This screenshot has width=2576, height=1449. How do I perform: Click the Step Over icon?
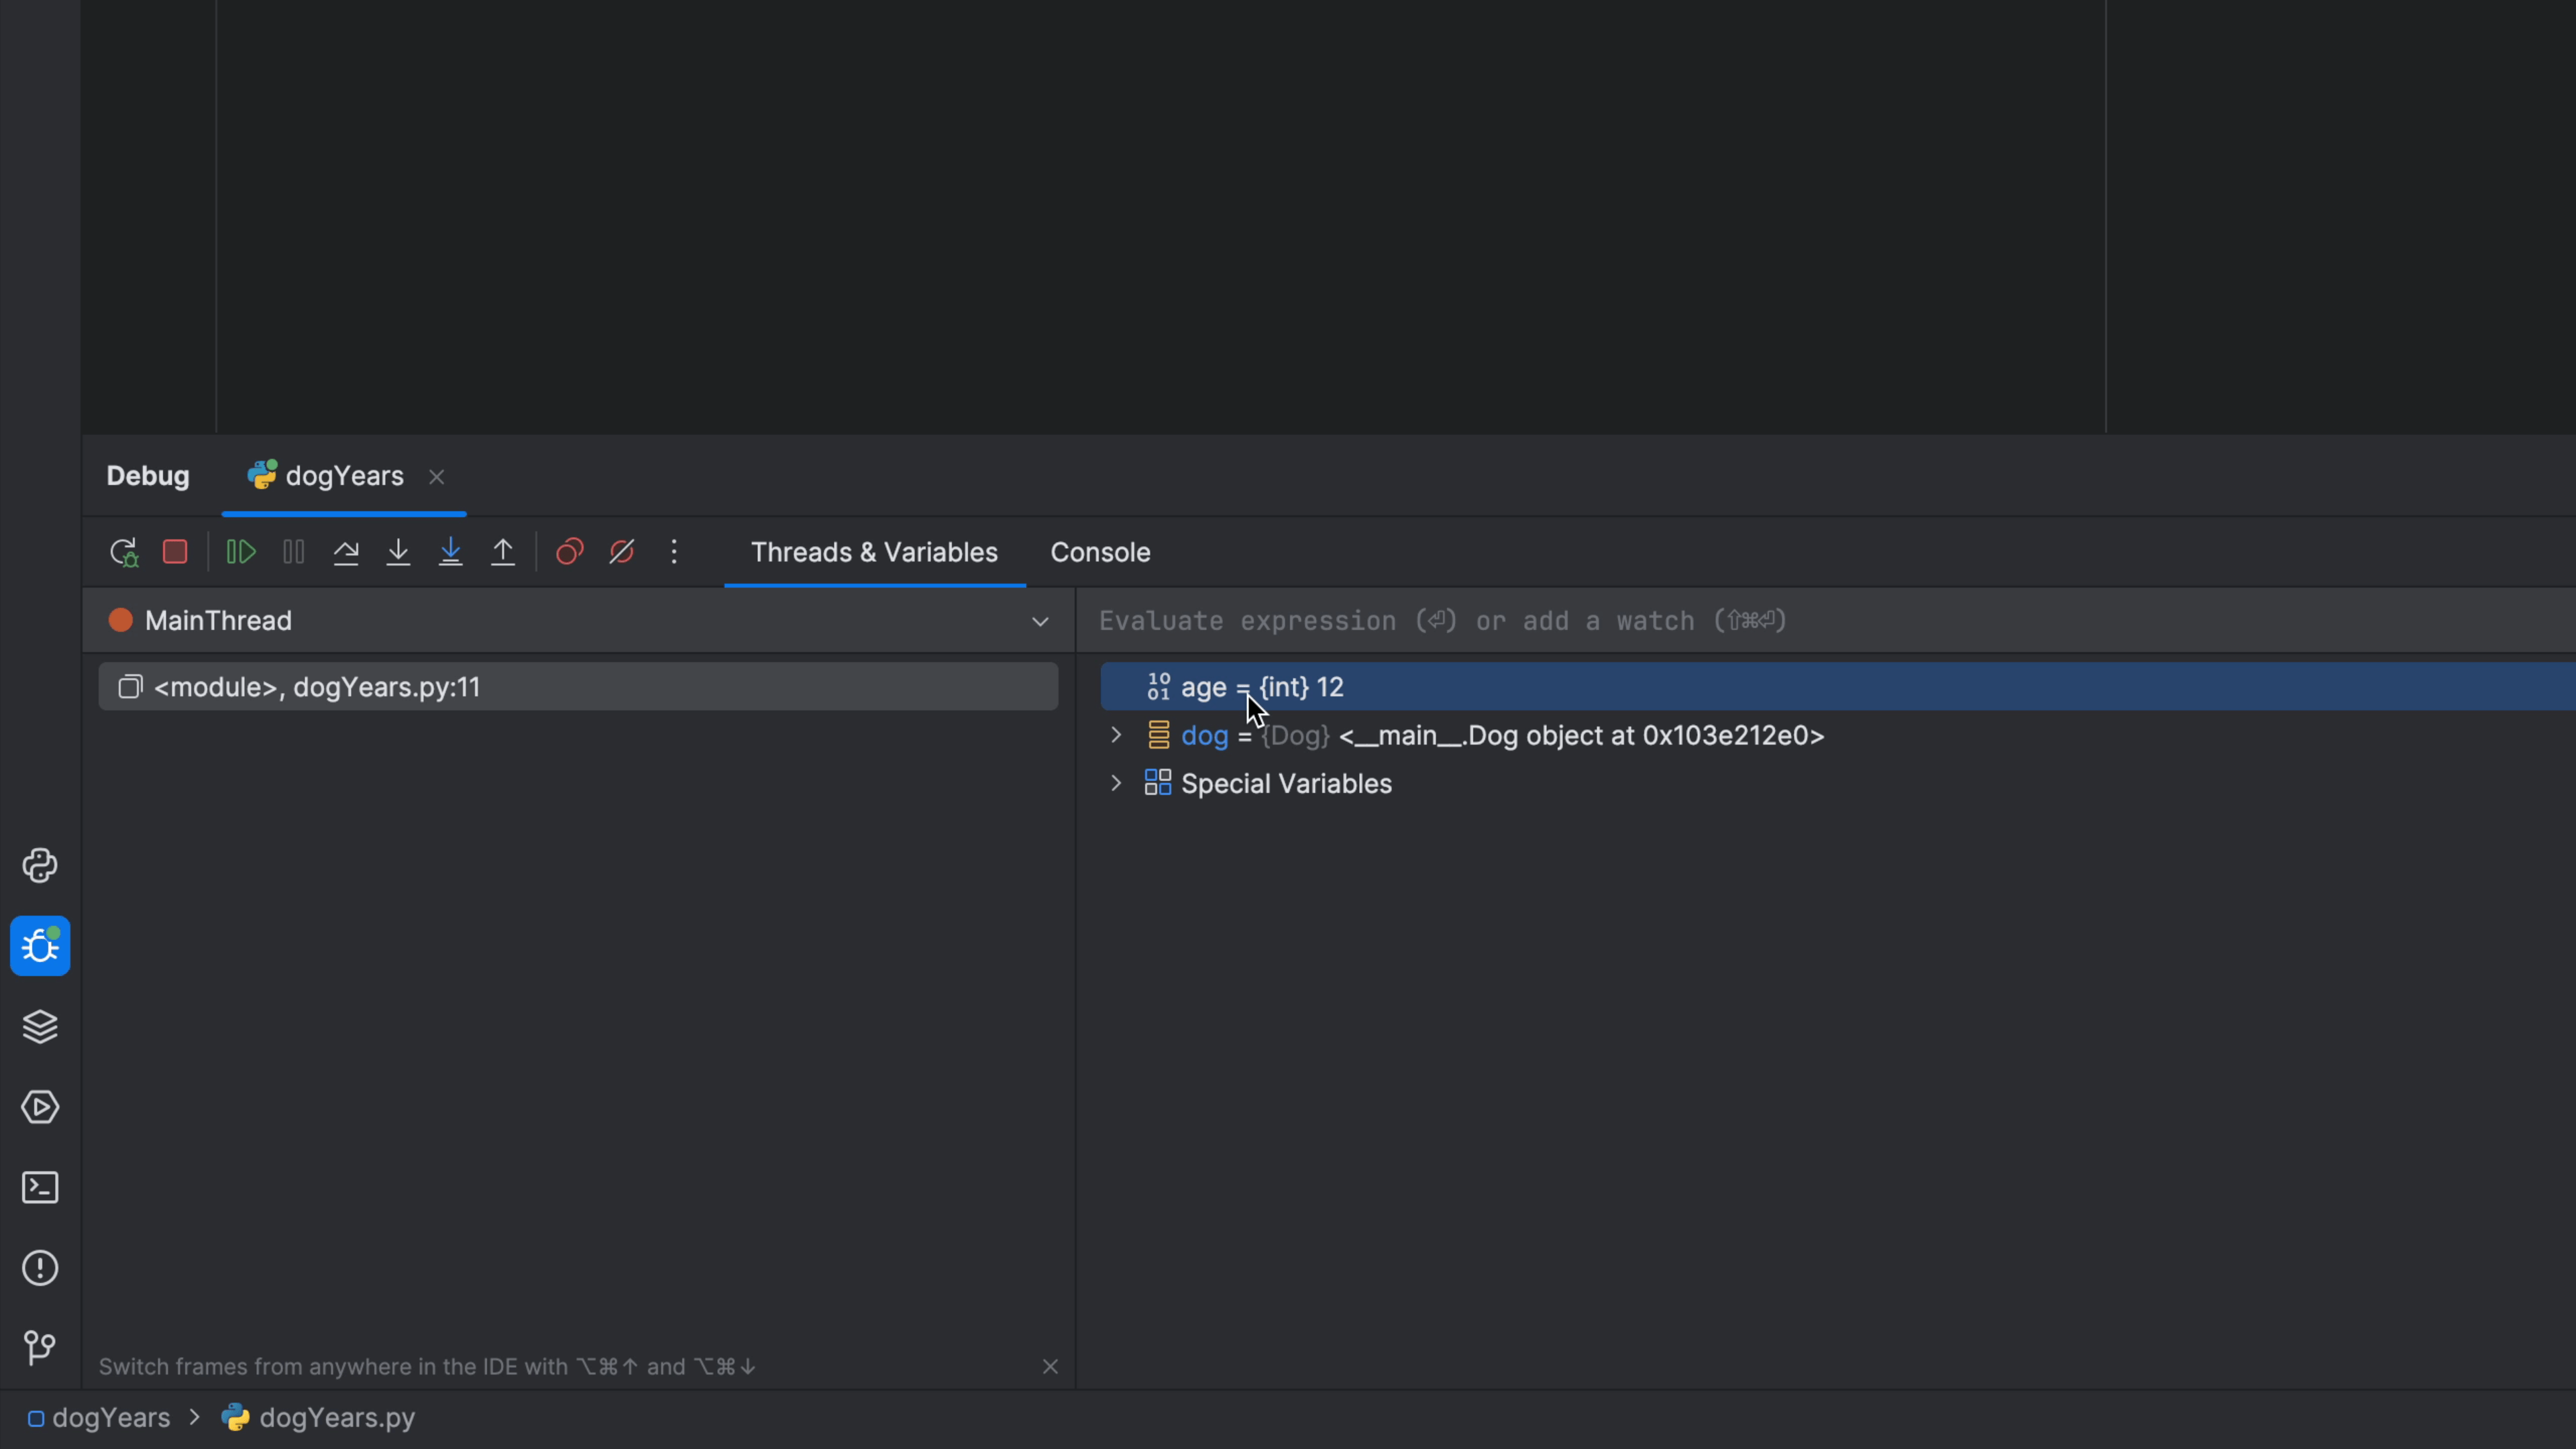(346, 551)
